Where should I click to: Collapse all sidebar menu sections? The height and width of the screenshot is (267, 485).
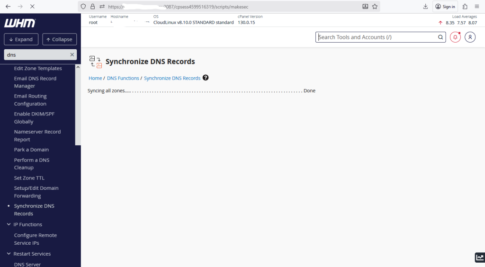[59, 39]
